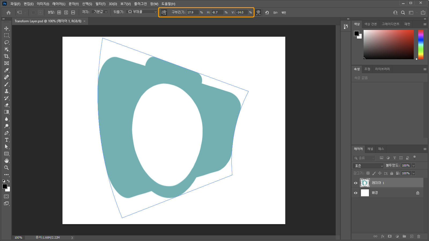Click the V distortion value field

(x=242, y=12)
